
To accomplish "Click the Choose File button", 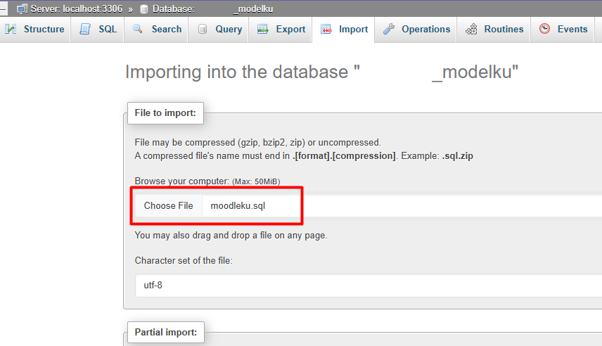I will coord(168,206).
